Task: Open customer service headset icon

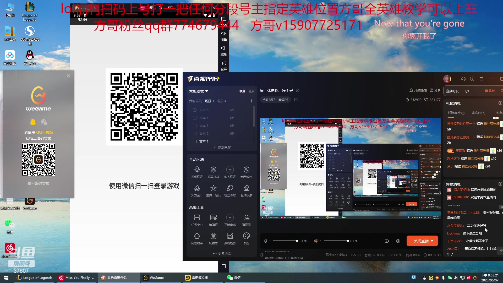Action: click(x=463, y=79)
